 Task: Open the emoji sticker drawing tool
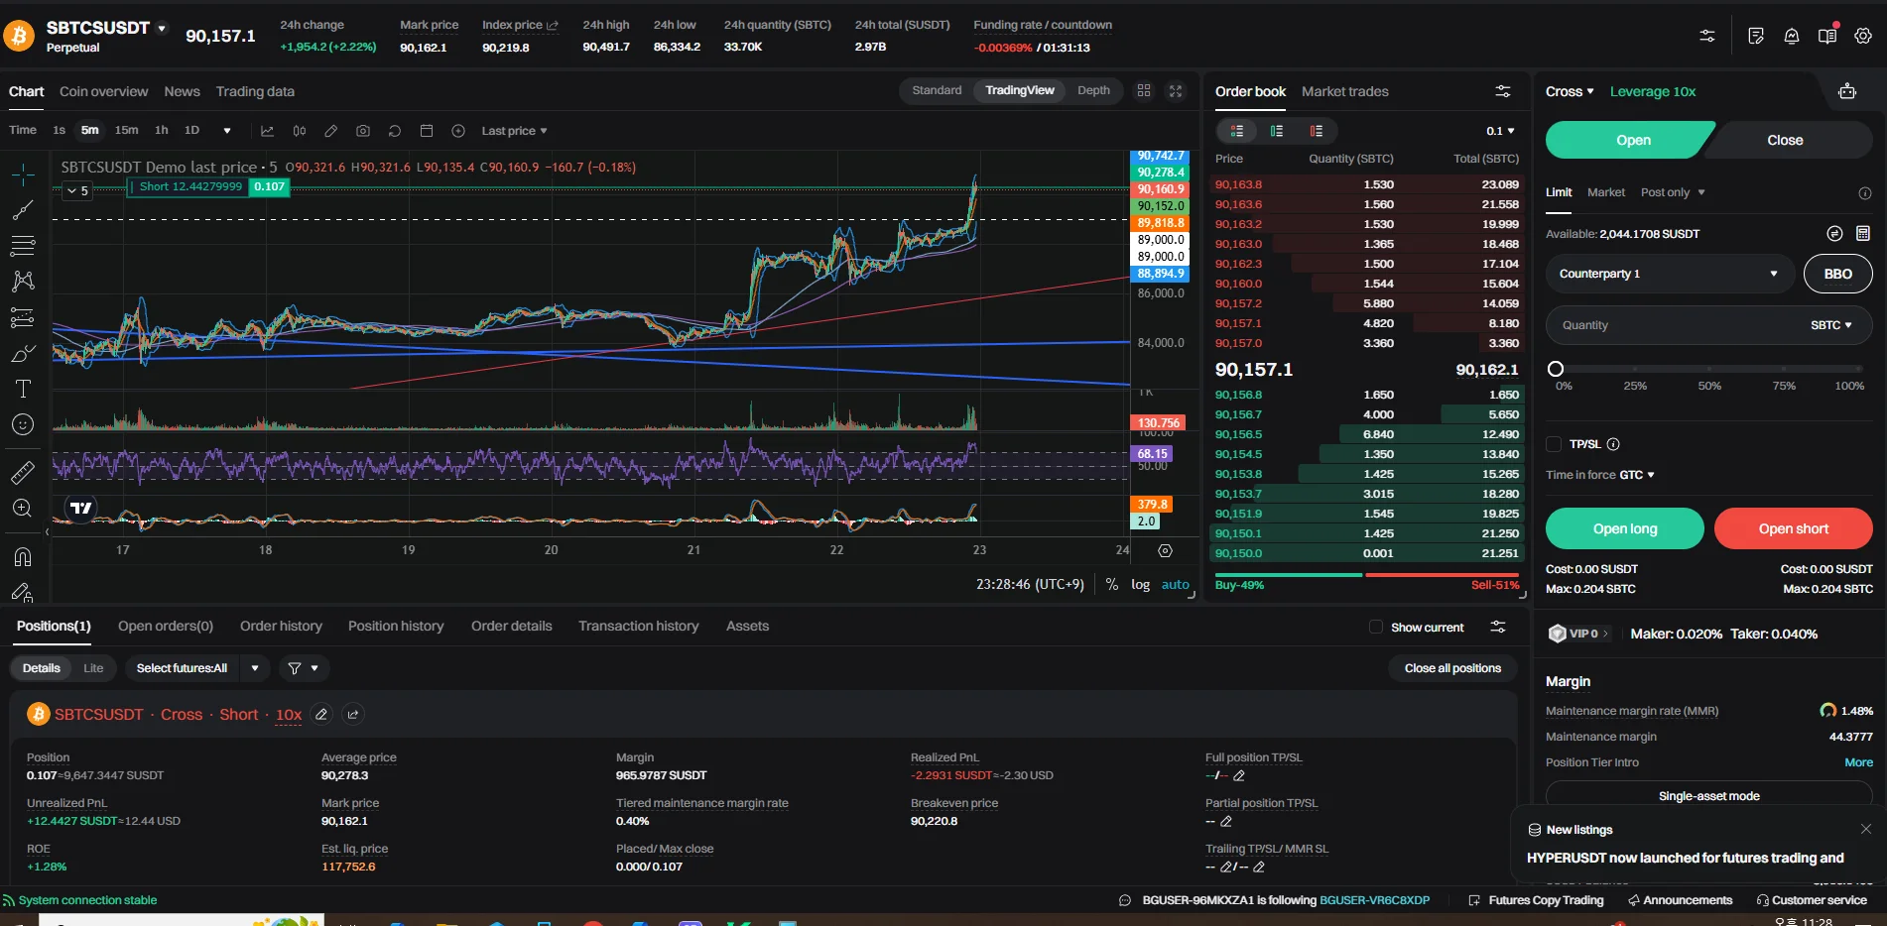tap(23, 424)
